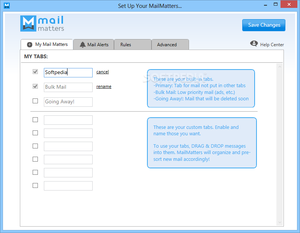300x233 pixels.
Task: Click the sixth empty custom tab field
Action: coord(68,186)
